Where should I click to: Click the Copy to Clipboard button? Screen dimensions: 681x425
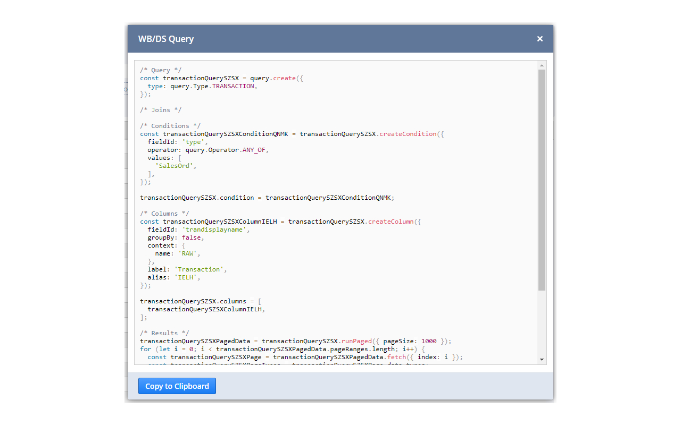click(x=177, y=386)
